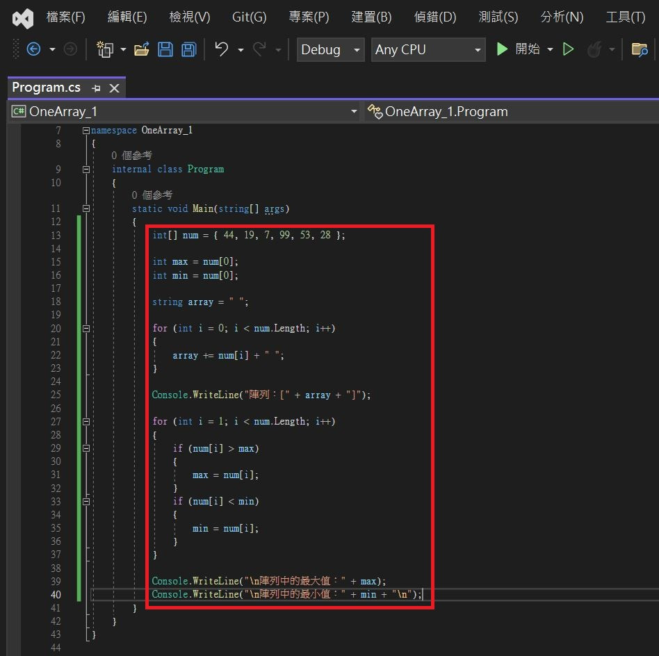
Task: Start debugging with the green play button
Action: pyautogui.click(x=502, y=49)
